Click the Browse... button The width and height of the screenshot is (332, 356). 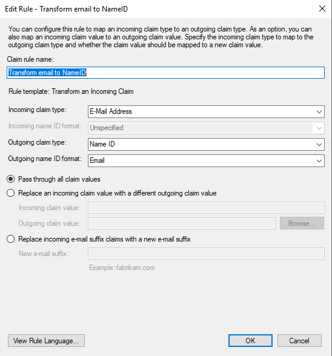[302, 223]
